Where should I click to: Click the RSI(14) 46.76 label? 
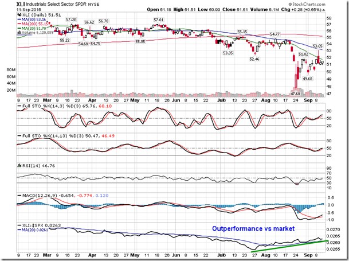(x=38, y=166)
